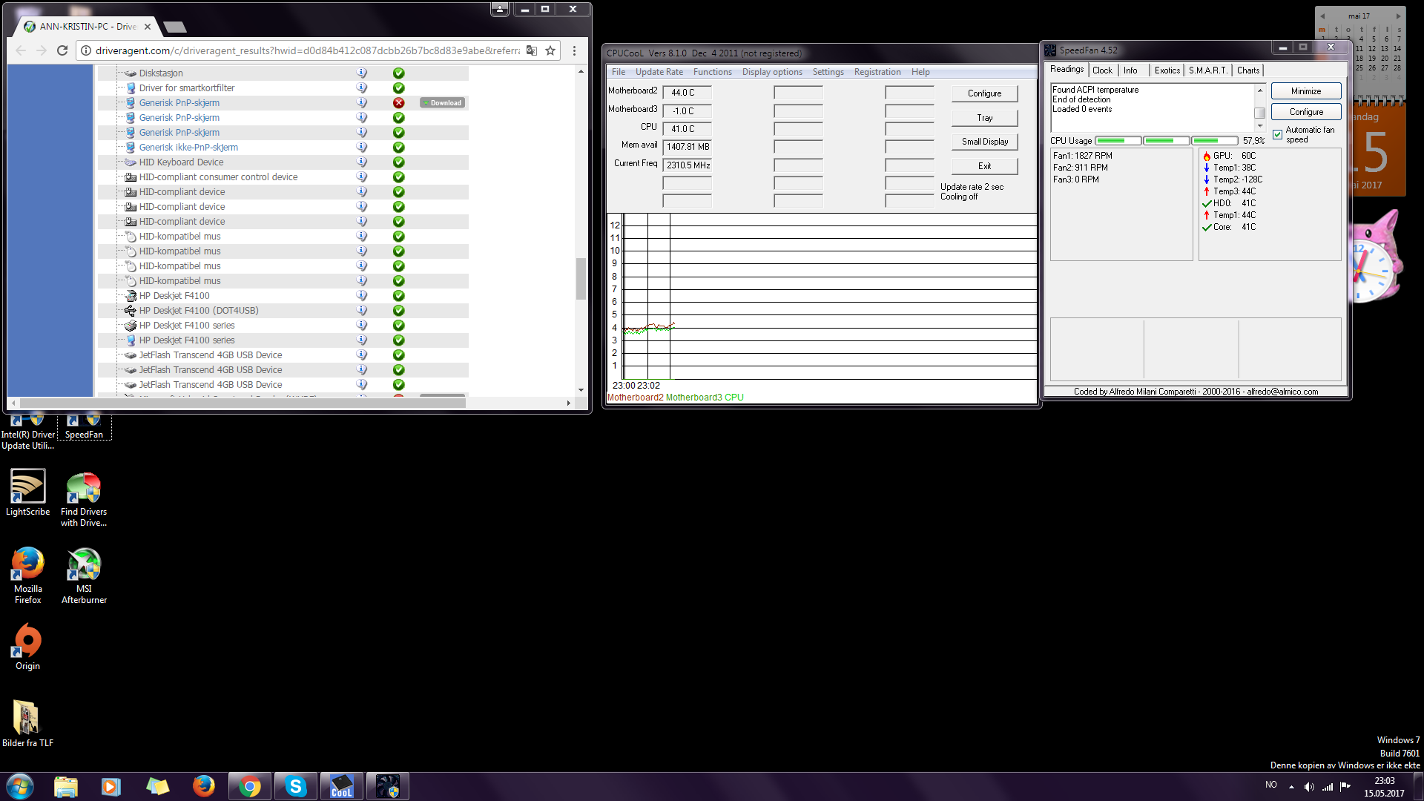Select HID-compliant consumer control device row
The width and height of the screenshot is (1424, 801).
pyautogui.click(x=218, y=177)
